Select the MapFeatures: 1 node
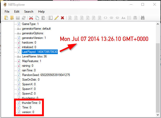161x118 pixels. pyautogui.click(x=32, y=61)
